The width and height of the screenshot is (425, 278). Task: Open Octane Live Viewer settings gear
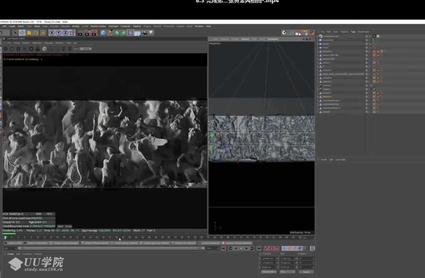click(x=31, y=49)
